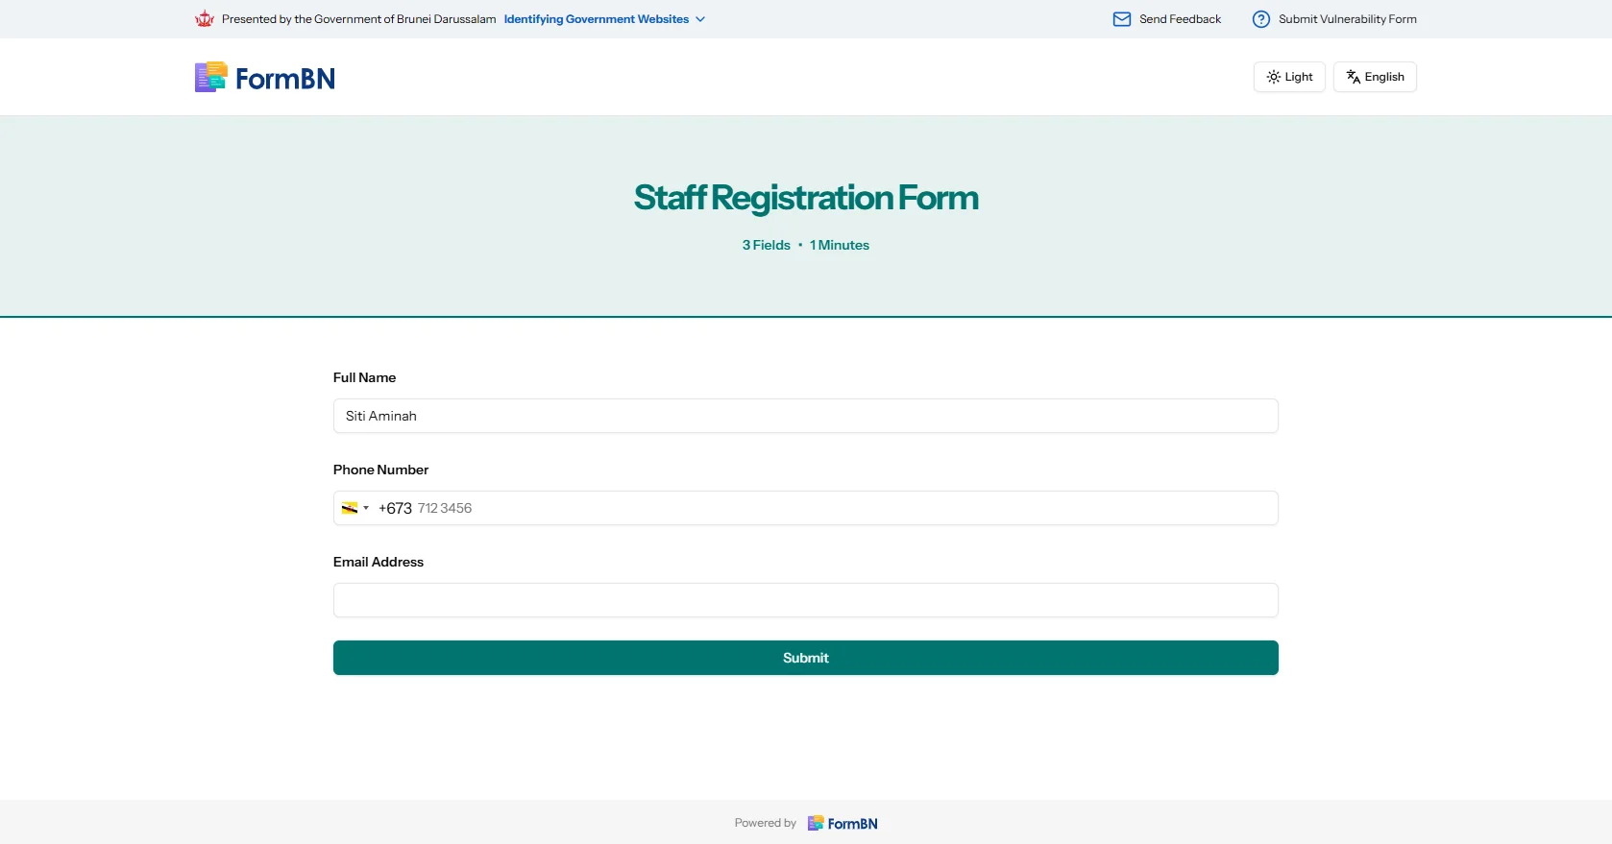The height and width of the screenshot is (844, 1612).
Task: Click the FormBN logo icon in header
Action: pyautogui.click(x=211, y=77)
